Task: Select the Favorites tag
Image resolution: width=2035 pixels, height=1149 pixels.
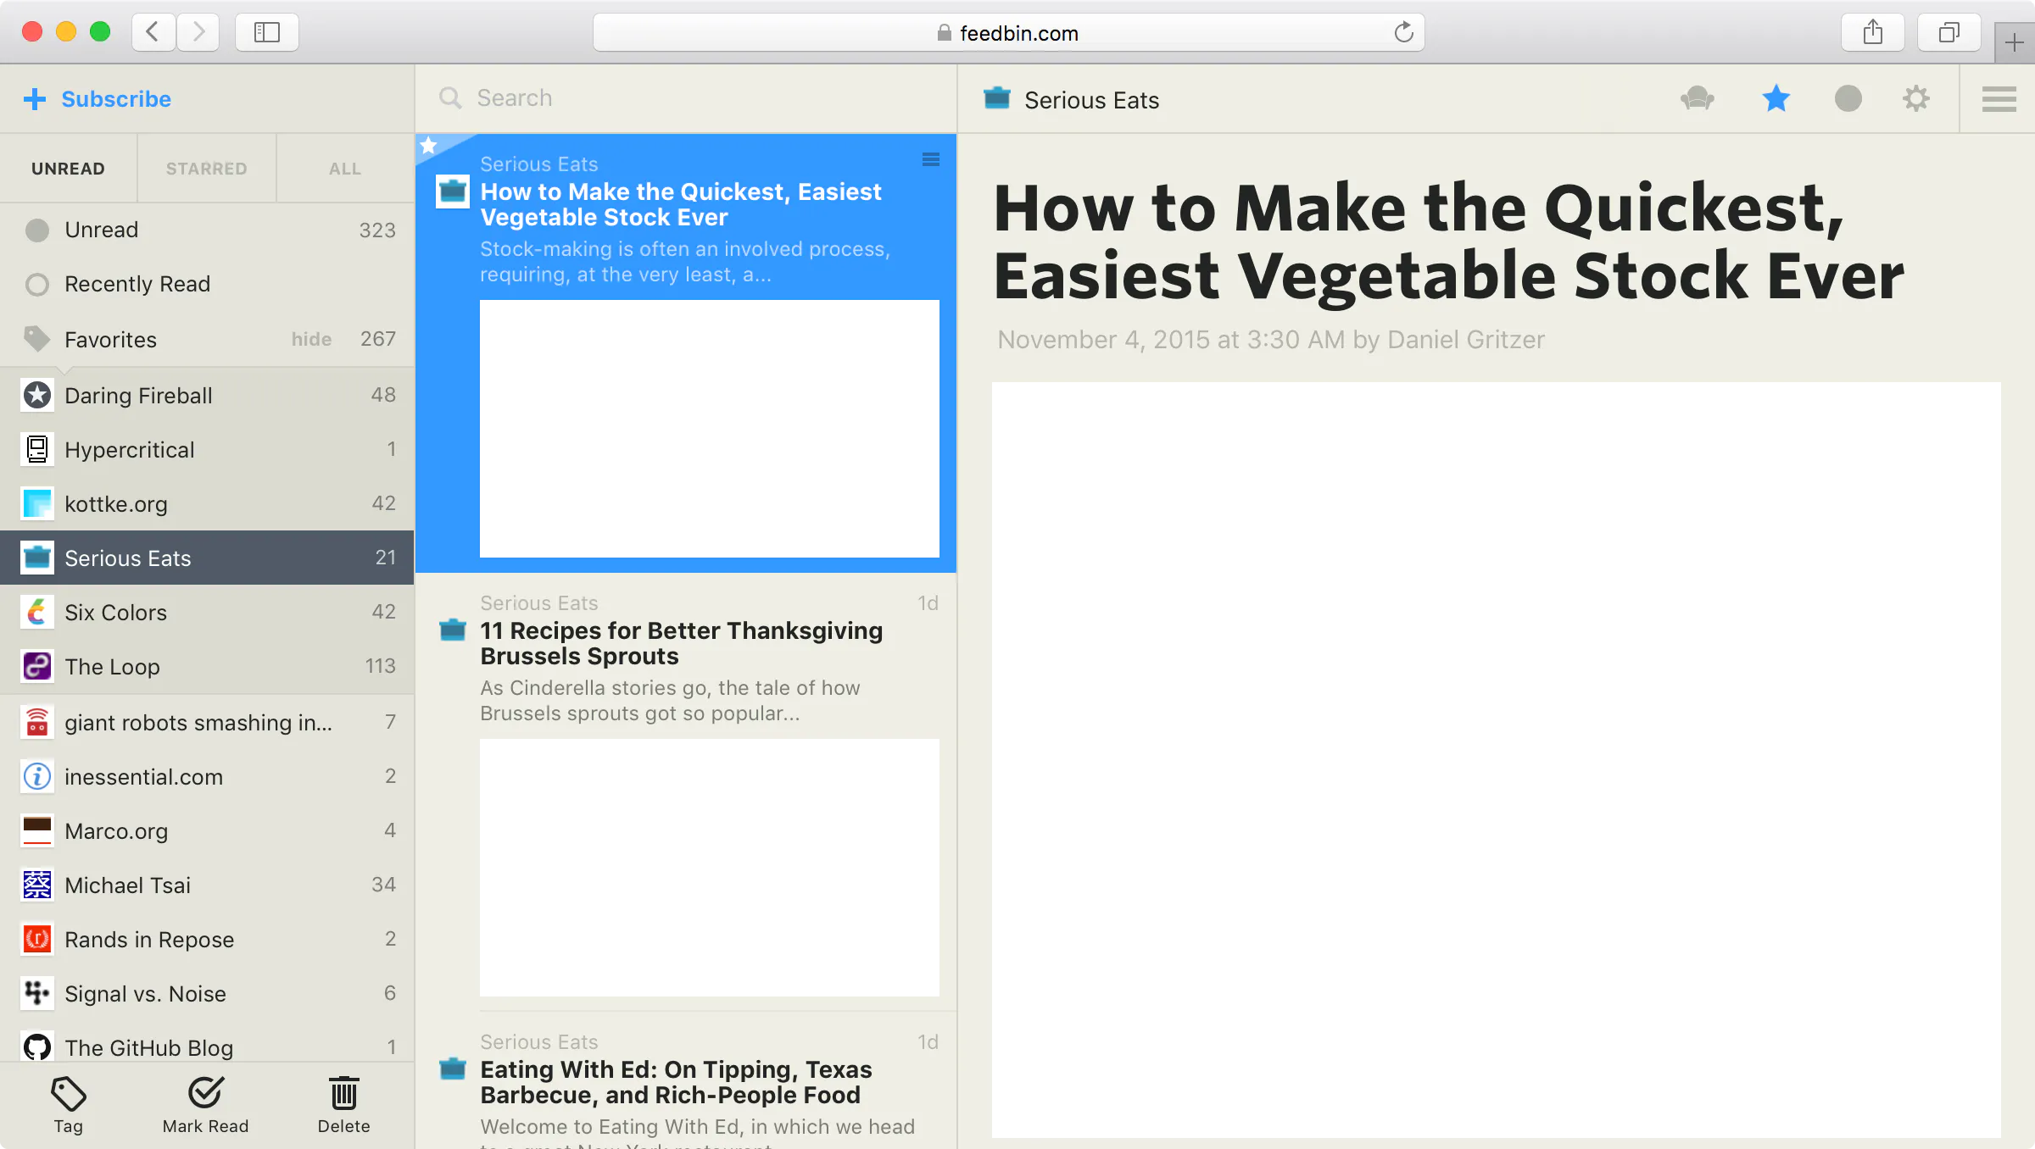Action: click(207, 339)
